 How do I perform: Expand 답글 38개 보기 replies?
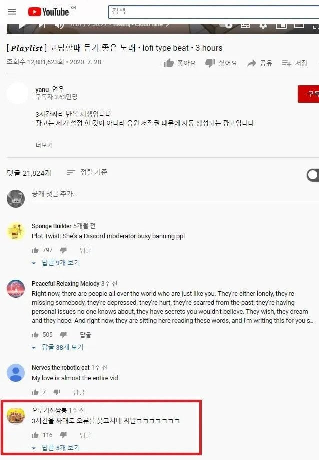[58, 348]
